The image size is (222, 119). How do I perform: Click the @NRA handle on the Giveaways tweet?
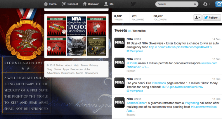pos(138,39)
